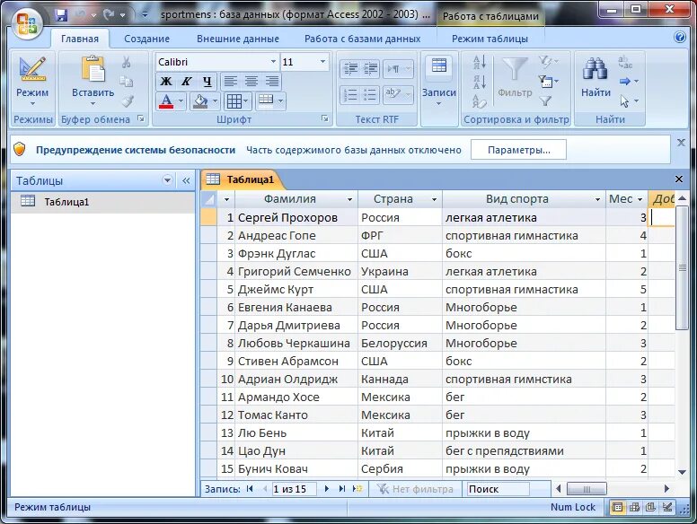Open the Calibri font name dropdown

click(x=273, y=62)
